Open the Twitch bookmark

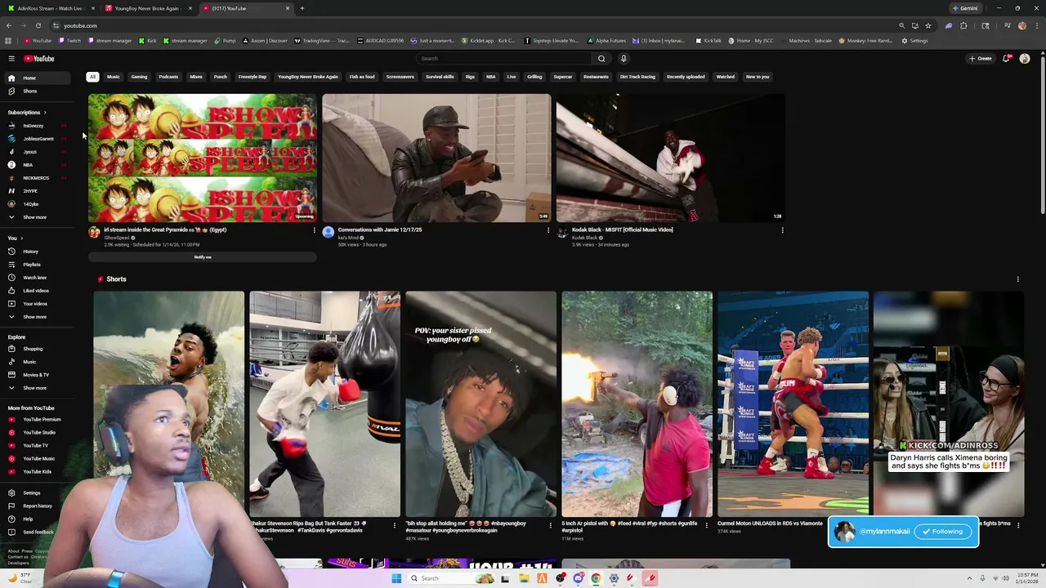(x=69, y=41)
